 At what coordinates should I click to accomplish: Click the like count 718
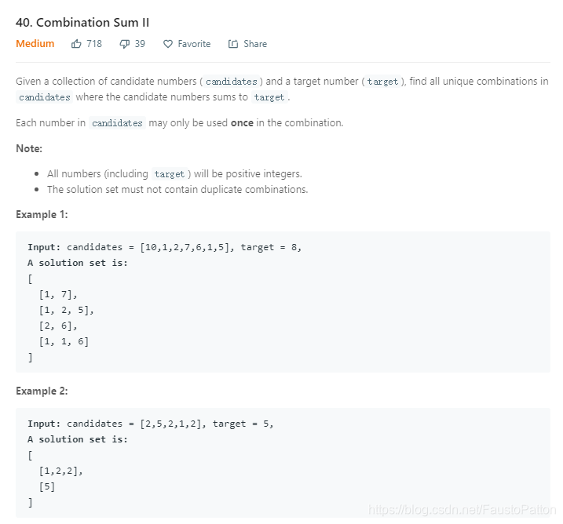(94, 44)
